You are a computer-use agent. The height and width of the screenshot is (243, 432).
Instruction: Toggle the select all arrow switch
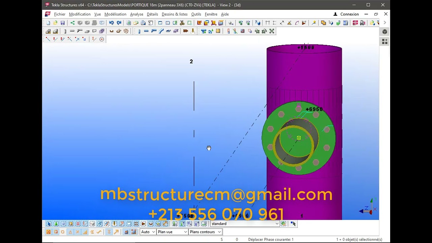pos(49,224)
